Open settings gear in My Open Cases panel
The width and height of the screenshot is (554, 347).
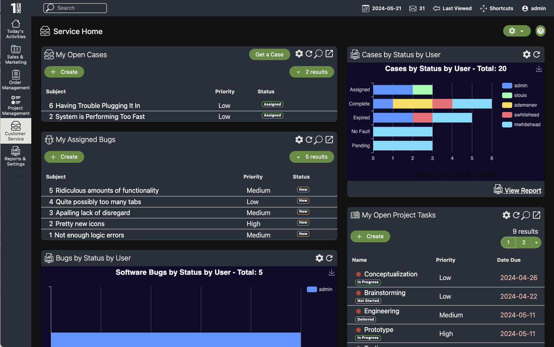[299, 54]
